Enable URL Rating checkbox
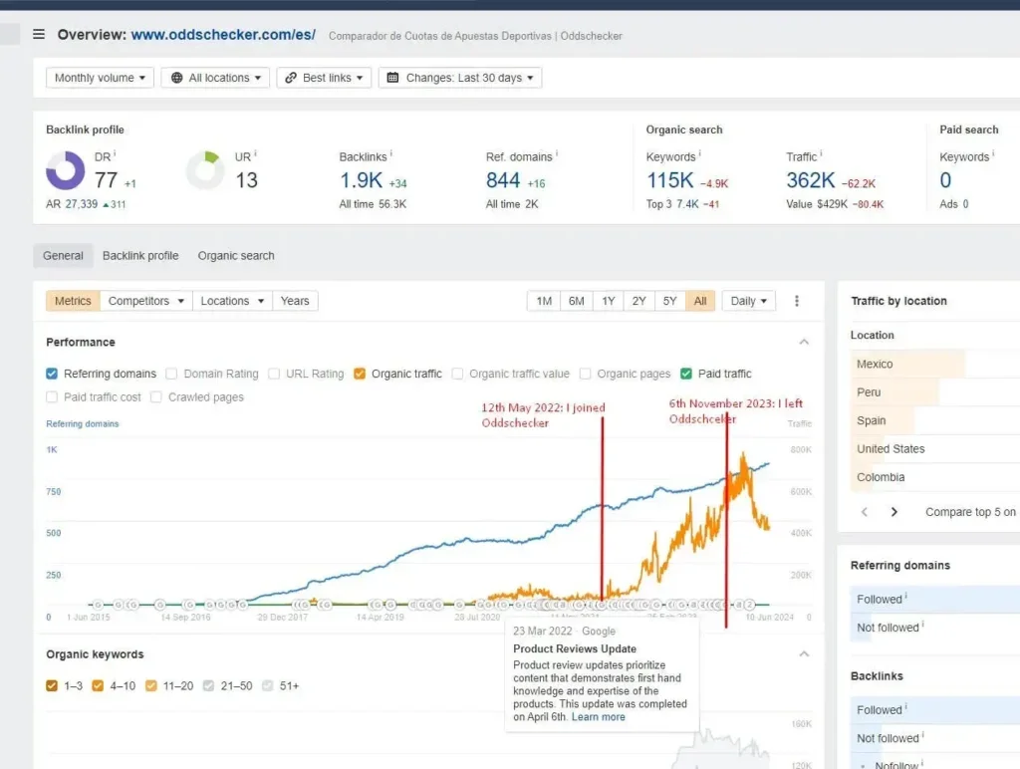 click(x=274, y=374)
